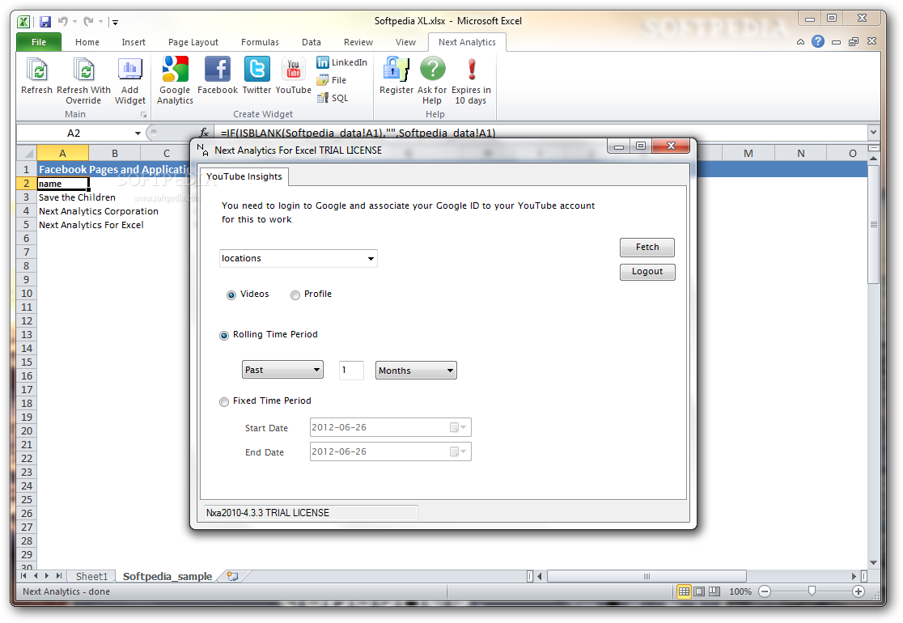Viewport: 903px width, 623px height.
Task: Click the zoom out minus button
Action: pos(765,591)
